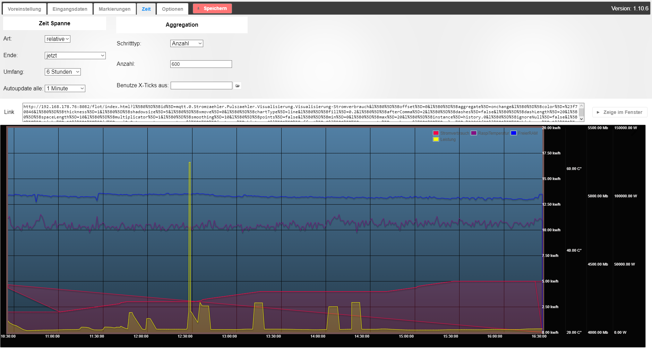Change Autoupdate interval from 1 Minute
652x349 pixels.
click(65, 89)
